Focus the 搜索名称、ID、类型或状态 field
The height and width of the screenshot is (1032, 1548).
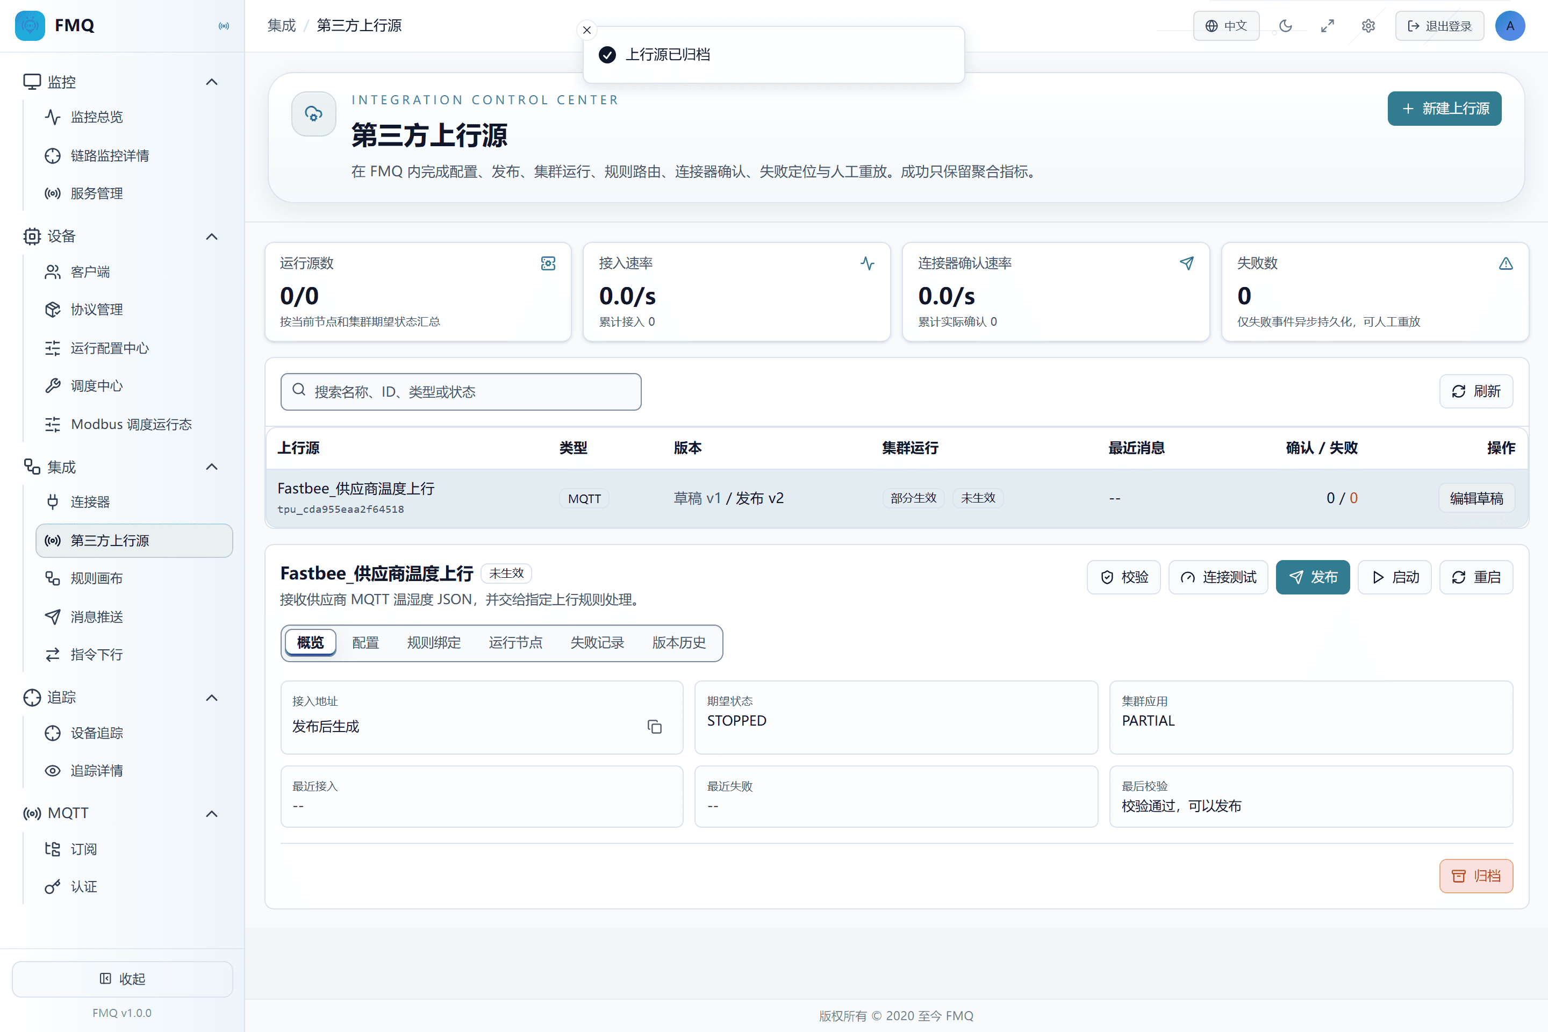461,392
